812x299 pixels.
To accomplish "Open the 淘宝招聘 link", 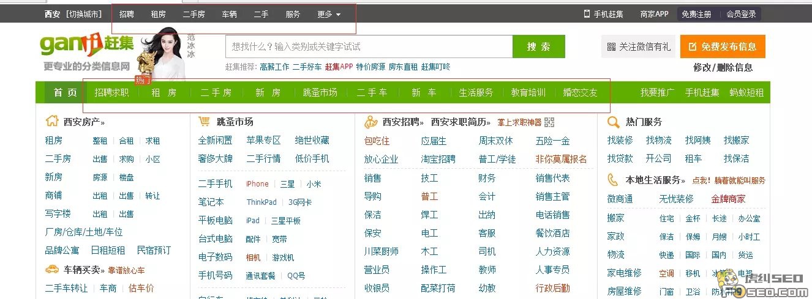I will coord(438,159).
